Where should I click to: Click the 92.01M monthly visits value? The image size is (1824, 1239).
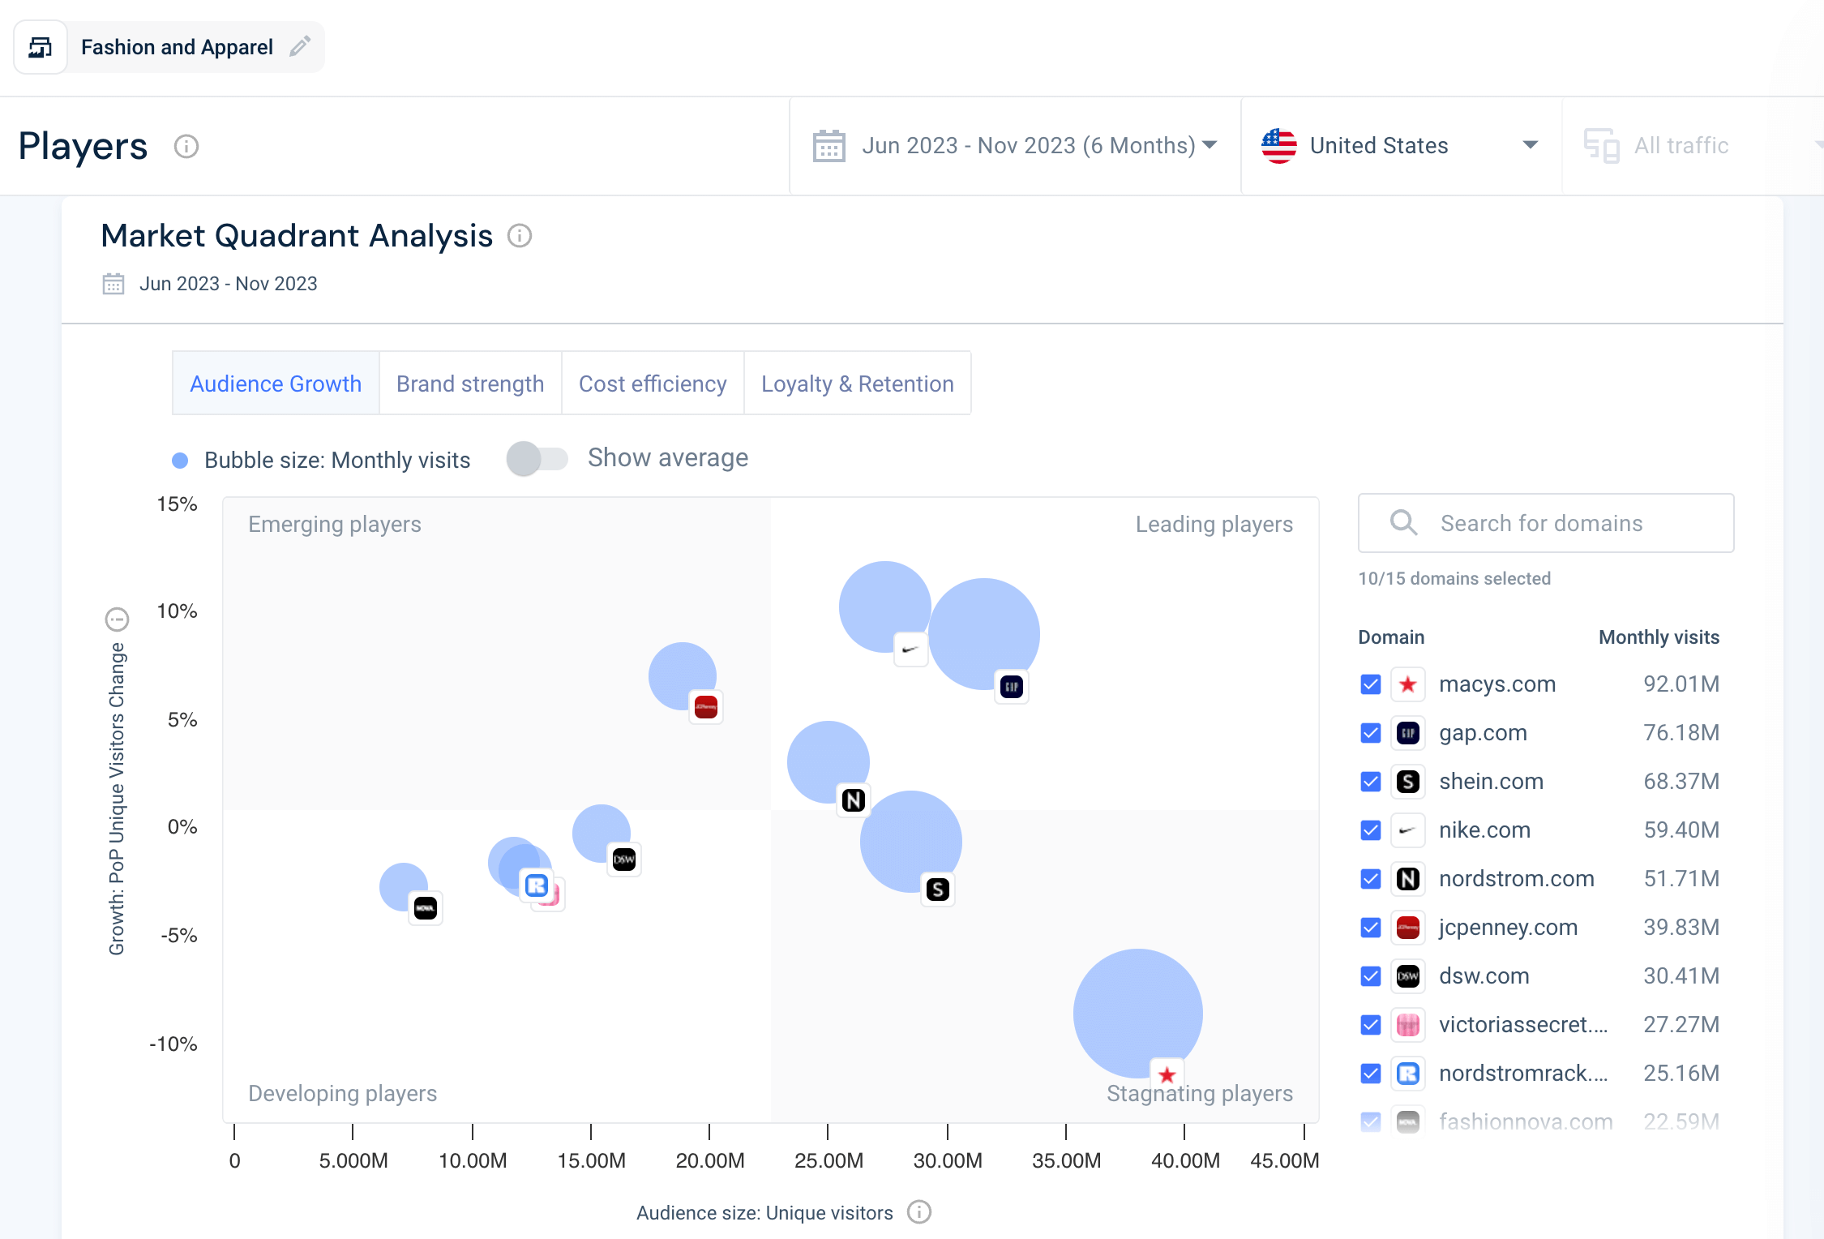1681,684
